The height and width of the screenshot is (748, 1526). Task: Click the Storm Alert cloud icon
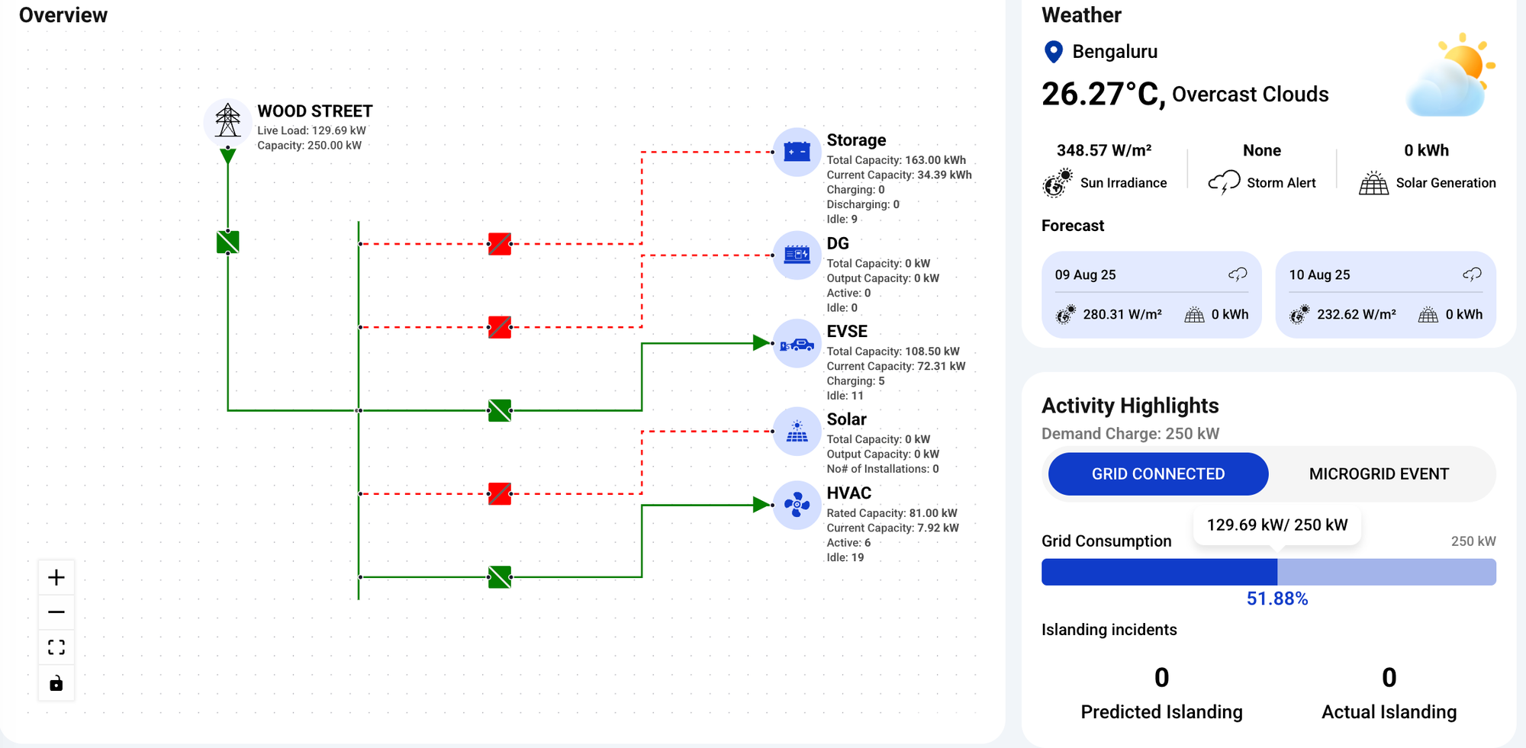pos(1224,183)
